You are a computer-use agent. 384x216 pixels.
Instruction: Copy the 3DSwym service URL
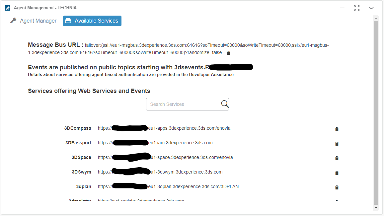[x=337, y=173]
